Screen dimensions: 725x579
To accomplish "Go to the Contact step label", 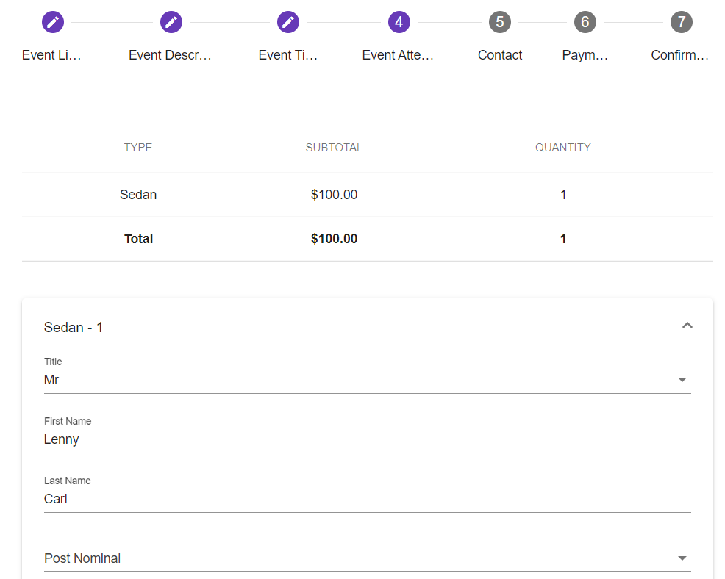I will click(x=500, y=55).
